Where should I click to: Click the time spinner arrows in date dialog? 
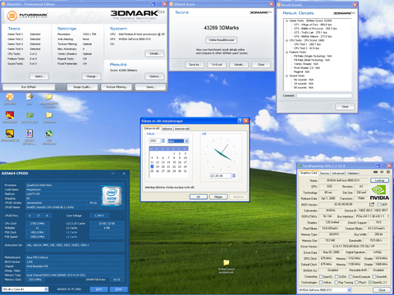234,175
